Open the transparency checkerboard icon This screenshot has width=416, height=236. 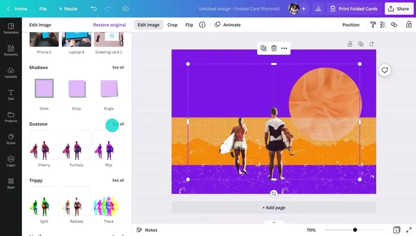383,25
